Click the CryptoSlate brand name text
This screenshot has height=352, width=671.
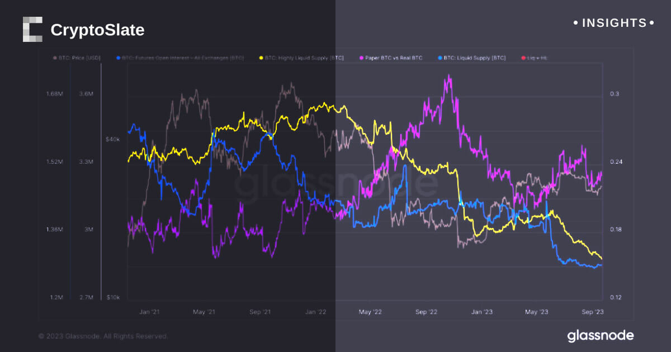pos(97,30)
